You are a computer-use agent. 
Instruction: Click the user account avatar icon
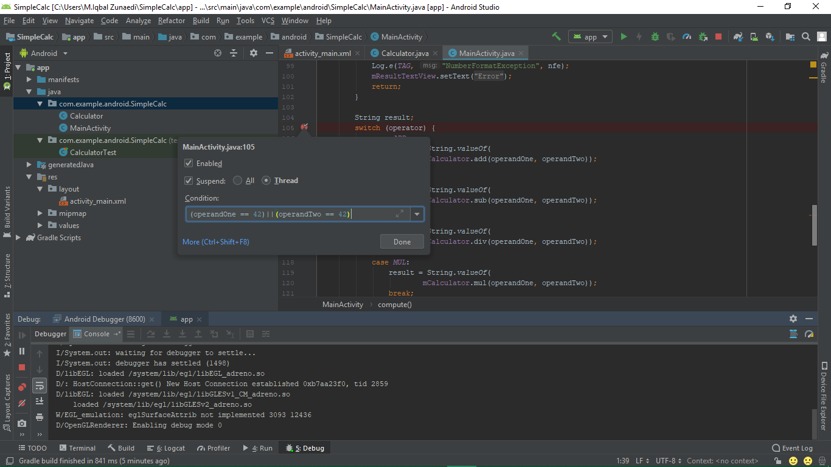[822, 36]
